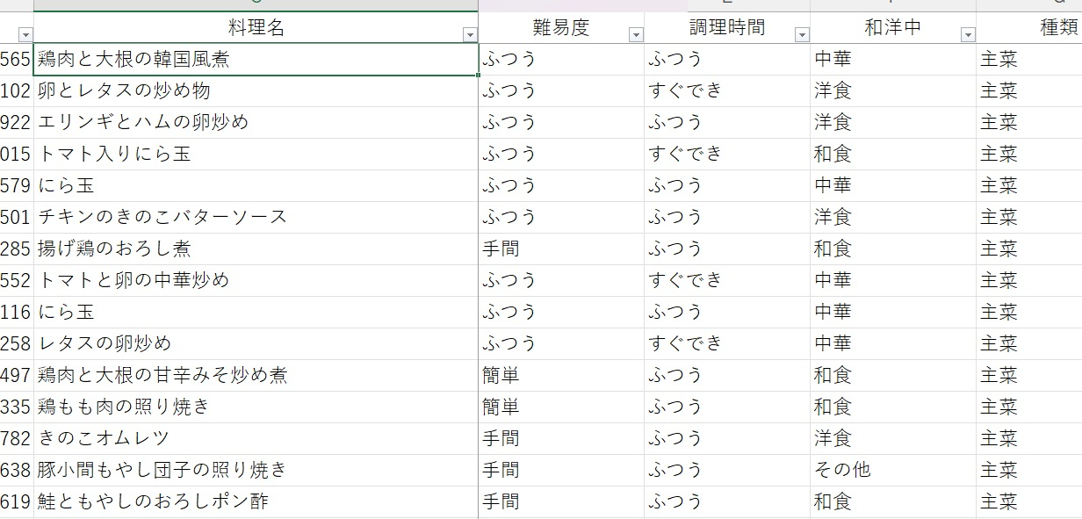This screenshot has height=519, width=1082.
Task: Click ふつう difficulty for レタスの卵炒め
Action: (561, 344)
